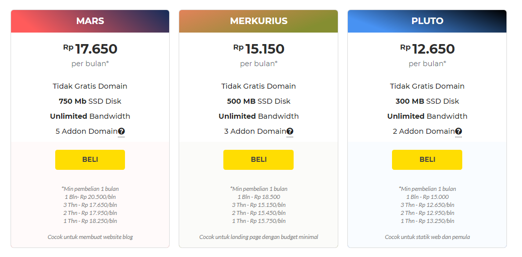Buy the MARS hosting plan
522x257 pixels.
(90, 160)
